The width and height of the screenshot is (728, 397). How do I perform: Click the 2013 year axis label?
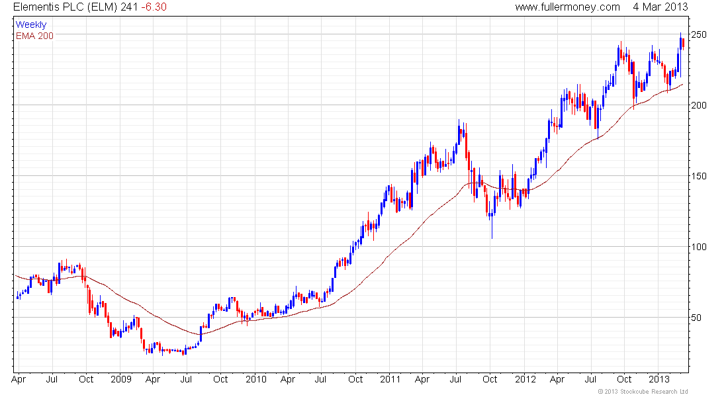(x=659, y=379)
